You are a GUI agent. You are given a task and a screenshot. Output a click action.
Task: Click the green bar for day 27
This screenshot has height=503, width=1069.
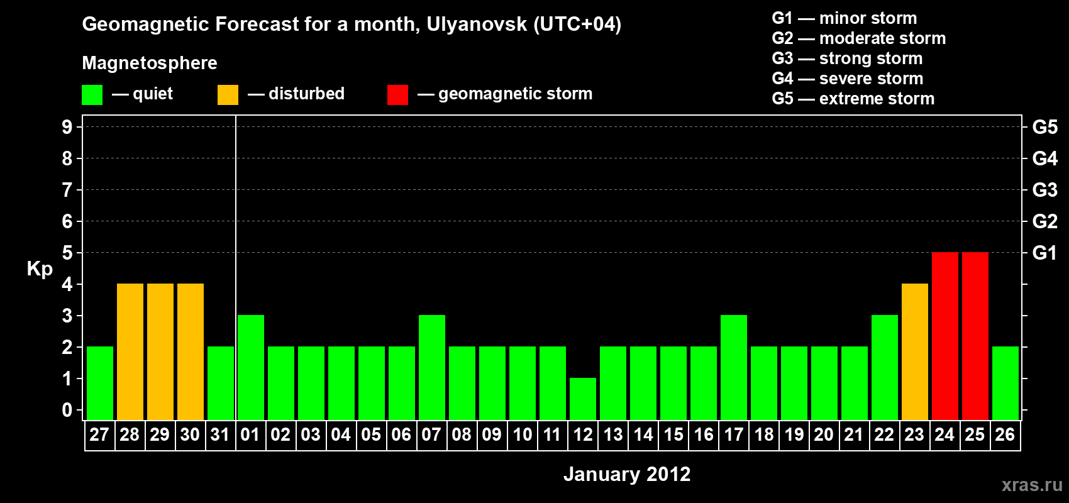pos(100,383)
